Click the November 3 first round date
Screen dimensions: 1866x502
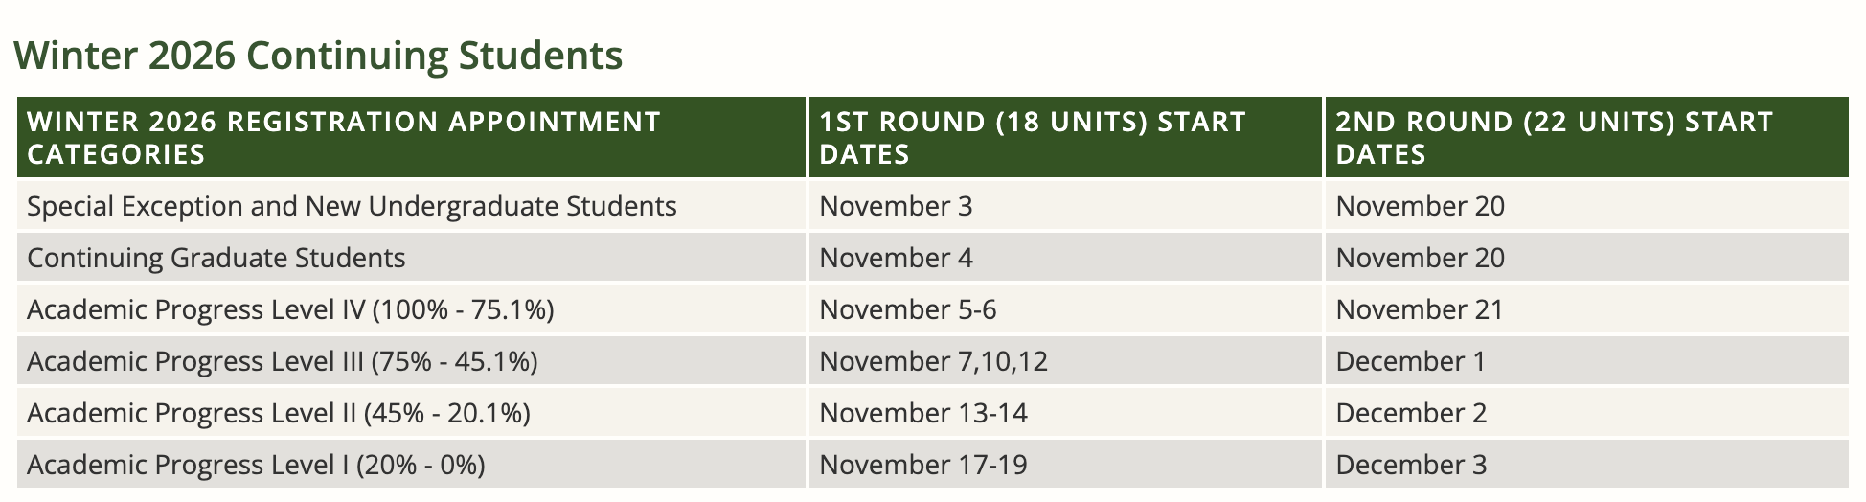pyautogui.click(x=896, y=206)
